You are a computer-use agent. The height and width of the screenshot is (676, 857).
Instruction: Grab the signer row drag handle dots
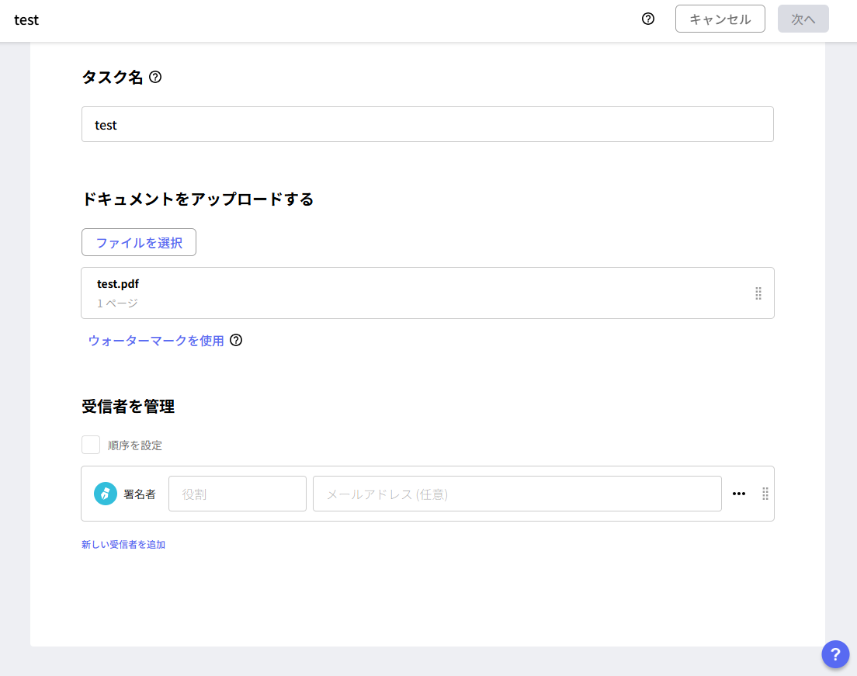click(x=765, y=494)
